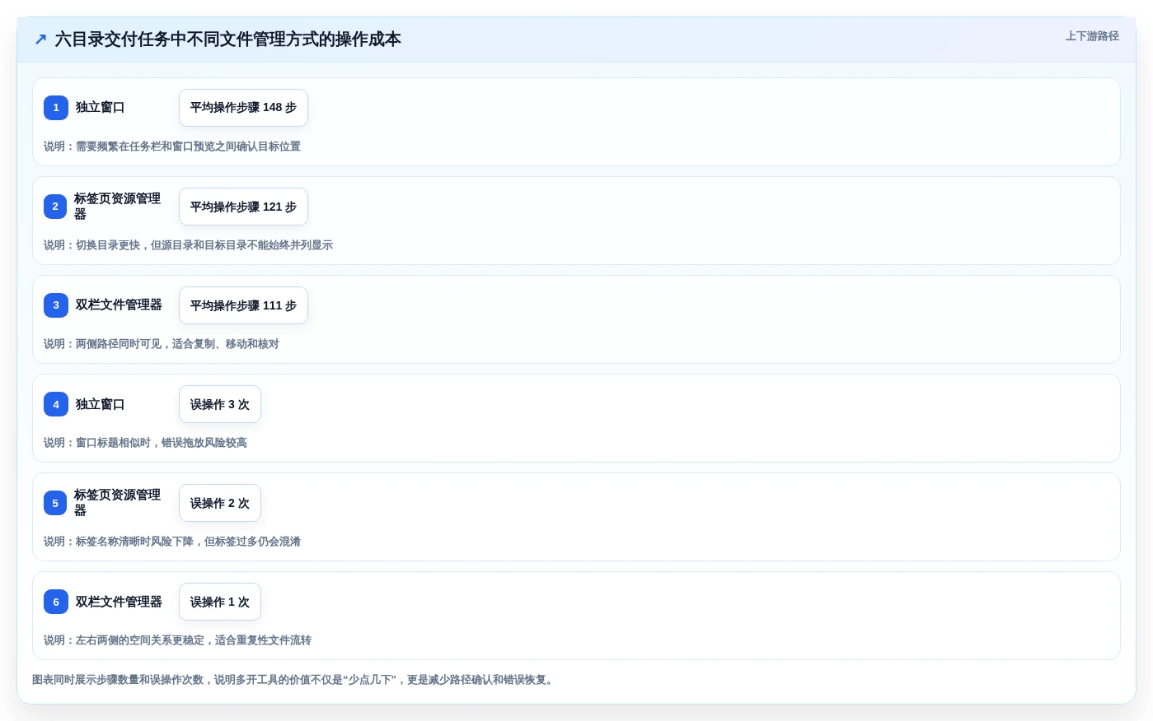This screenshot has height=721, width=1153.
Task: Click the 标签页资源管理器 label in row 2
Action: 117,206
